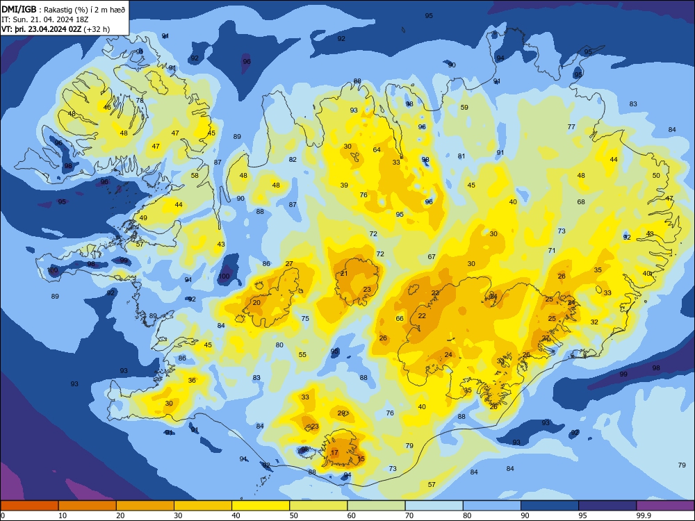Viewport: 695px width, 521px height.
Task: Click the humidity value 82 on the map
Action: coord(293,160)
